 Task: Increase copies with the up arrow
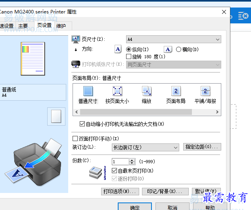[132, 160]
